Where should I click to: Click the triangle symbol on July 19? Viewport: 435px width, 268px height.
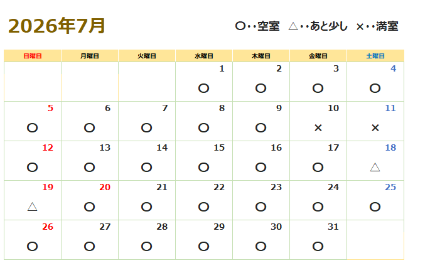click(x=33, y=206)
